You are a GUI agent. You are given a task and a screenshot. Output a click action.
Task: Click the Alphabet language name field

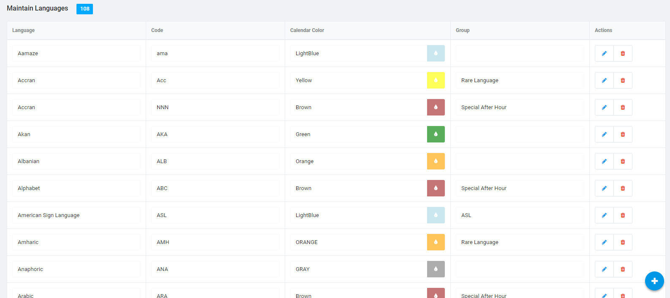click(x=76, y=188)
